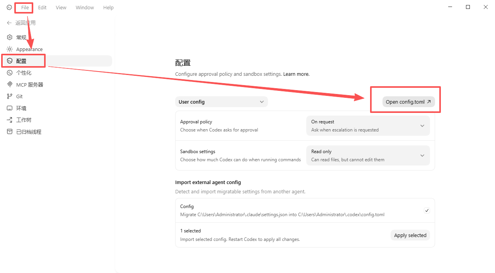
Task: Follow the Learn more link
Action: click(x=296, y=74)
